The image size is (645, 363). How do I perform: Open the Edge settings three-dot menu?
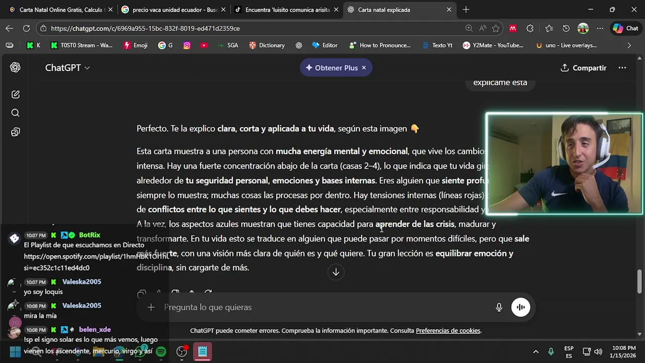click(x=600, y=28)
